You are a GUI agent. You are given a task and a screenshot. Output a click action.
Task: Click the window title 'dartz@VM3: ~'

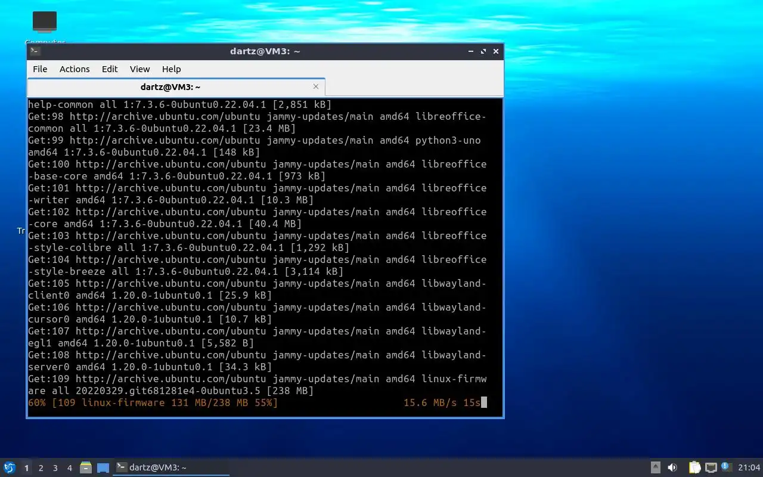coord(265,51)
